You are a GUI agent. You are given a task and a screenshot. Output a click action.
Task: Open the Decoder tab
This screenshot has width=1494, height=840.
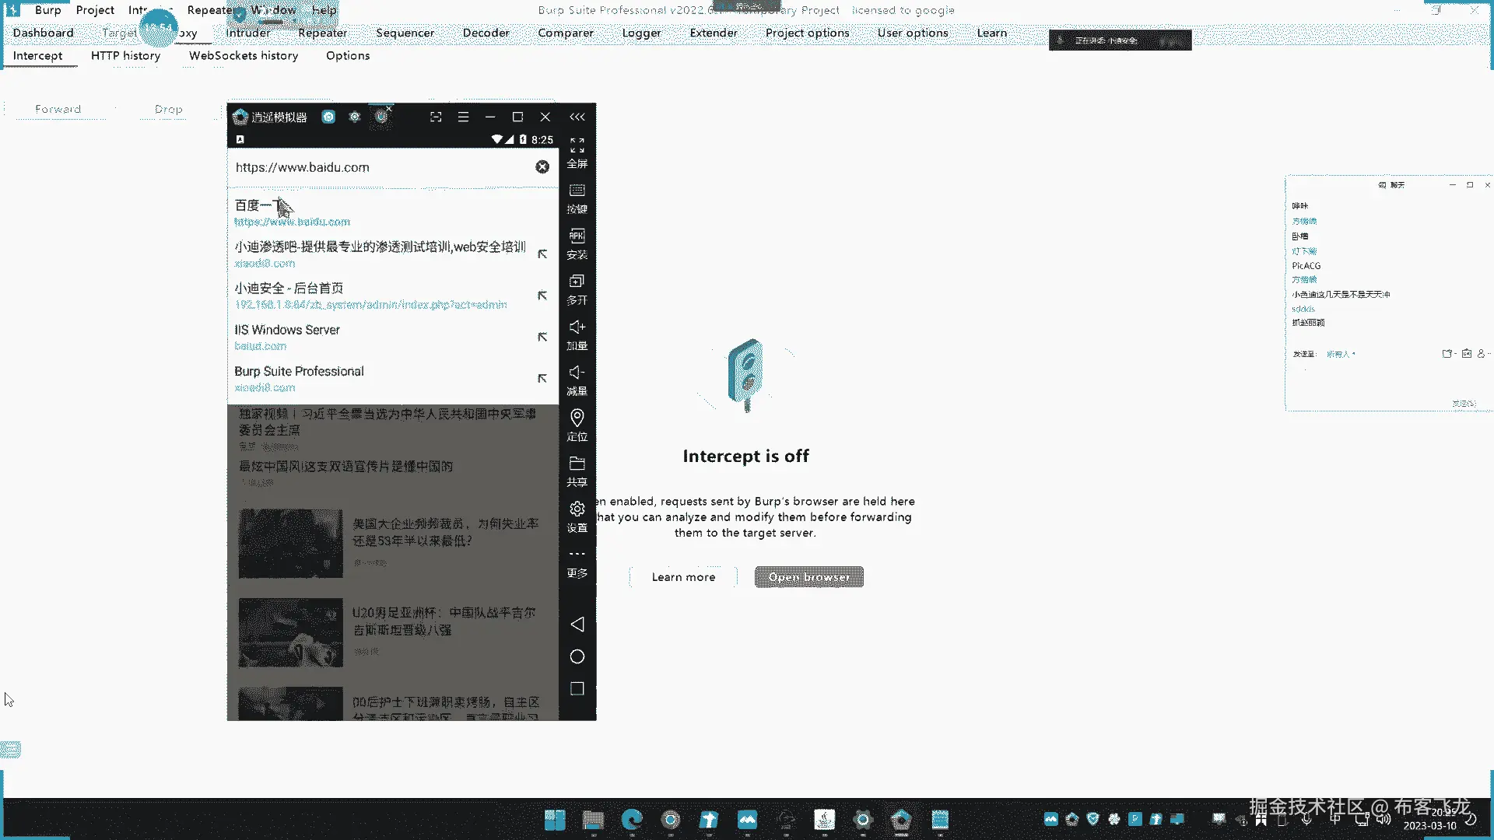(x=486, y=33)
